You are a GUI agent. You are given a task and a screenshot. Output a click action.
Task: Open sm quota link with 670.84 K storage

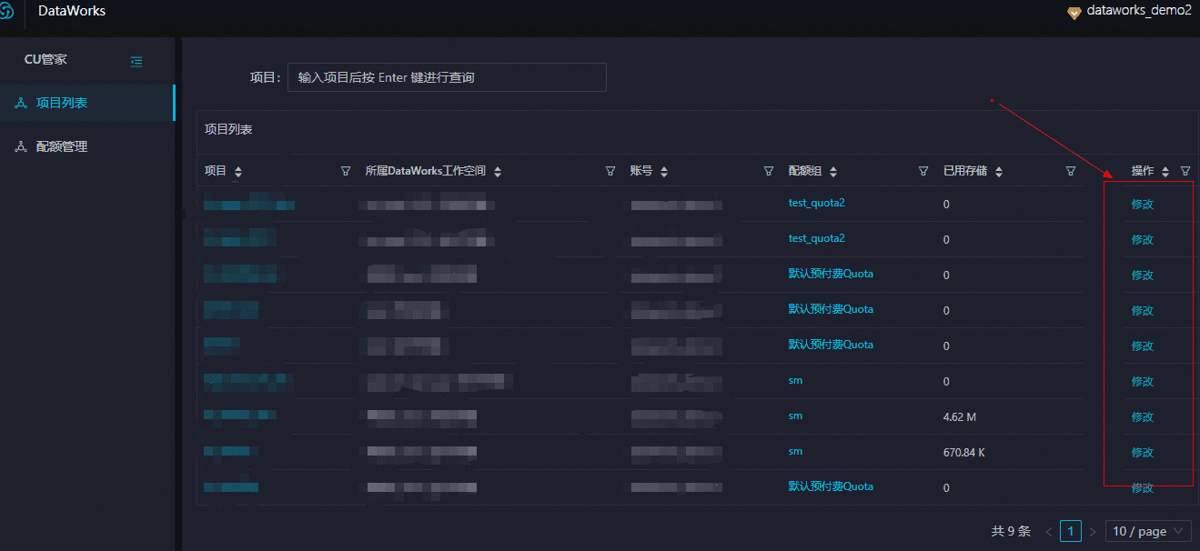pyautogui.click(x=796, y=451)
